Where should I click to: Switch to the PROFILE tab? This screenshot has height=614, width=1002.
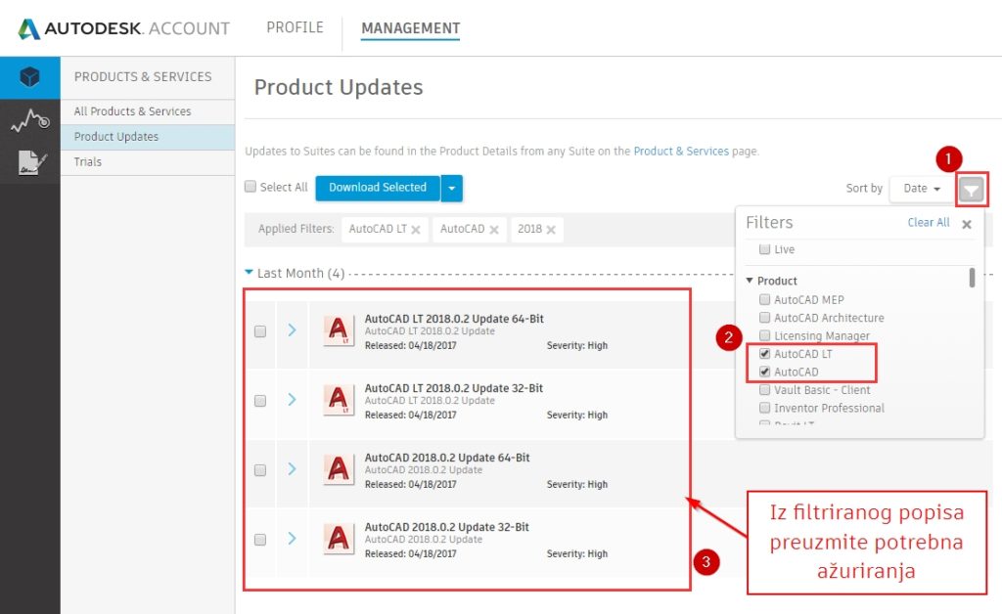tap(295, 27)
